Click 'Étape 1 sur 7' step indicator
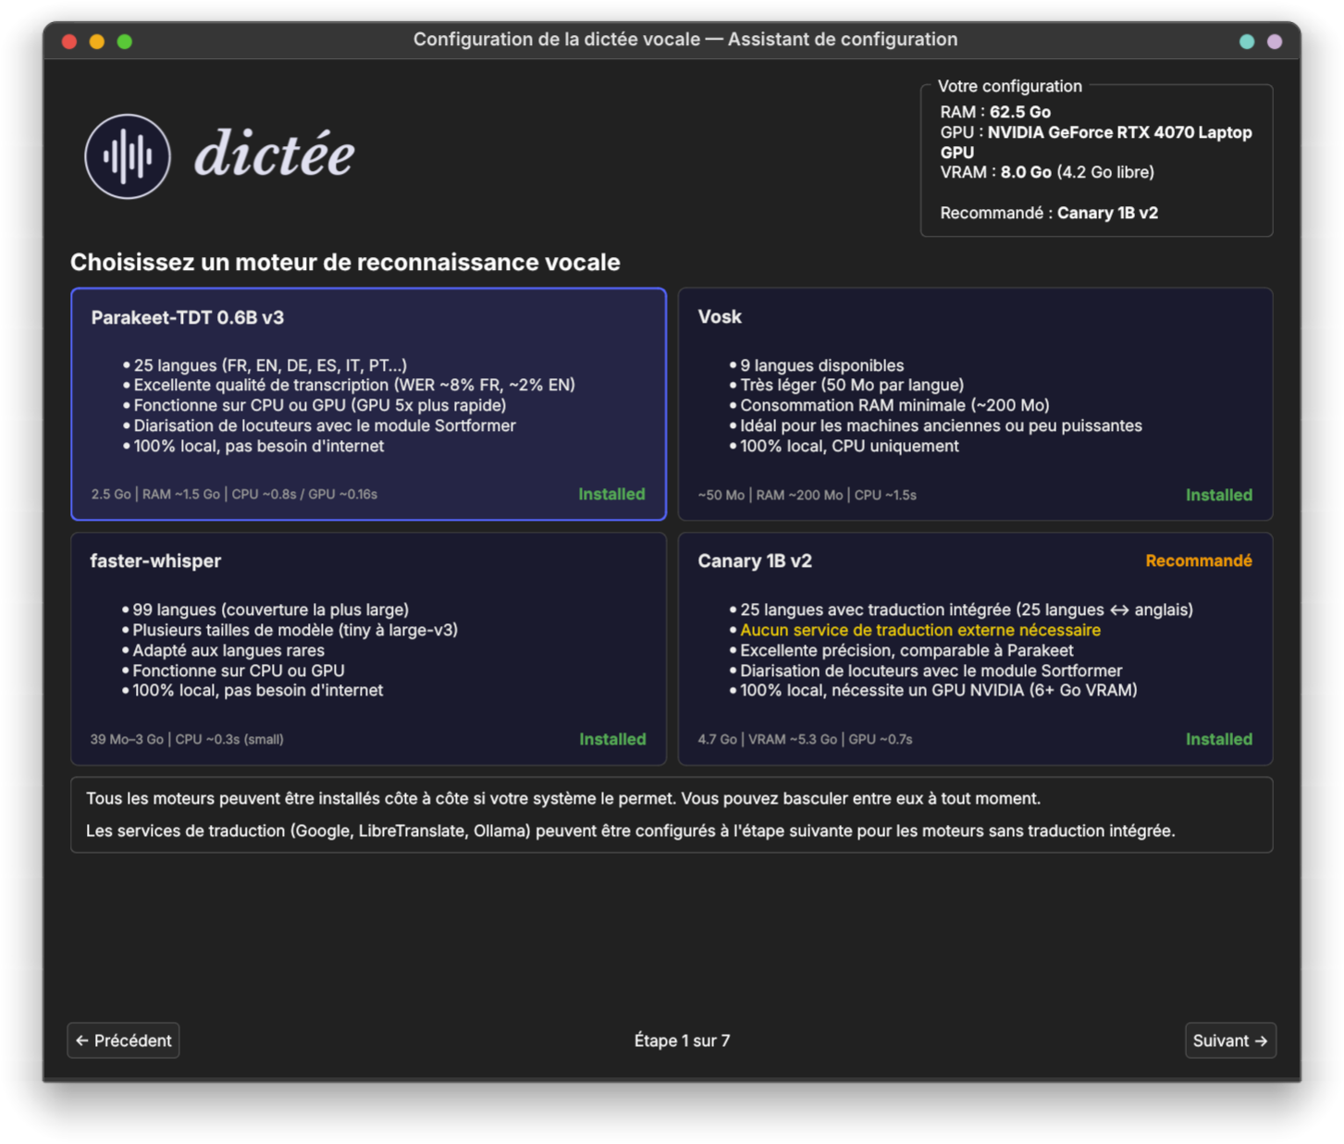The image size is (1344, 1144). [x=682, y=1040]
